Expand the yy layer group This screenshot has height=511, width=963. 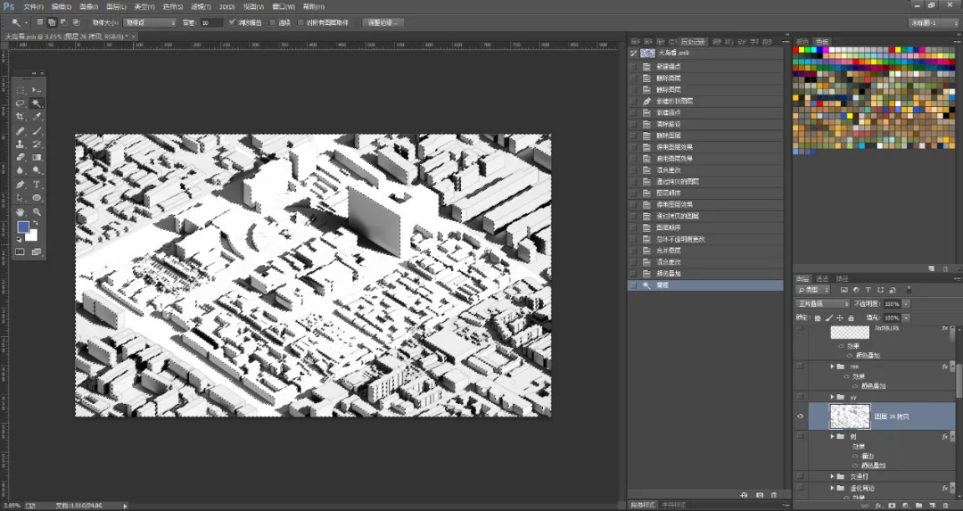(x=833, y=398)
